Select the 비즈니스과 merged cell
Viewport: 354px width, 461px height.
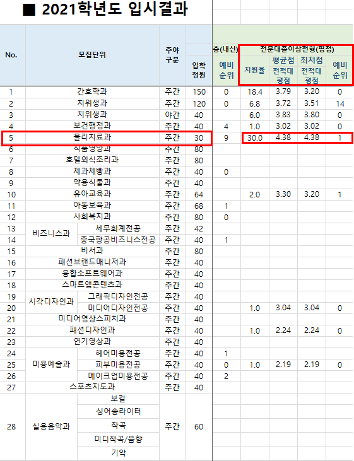[52, 234]
